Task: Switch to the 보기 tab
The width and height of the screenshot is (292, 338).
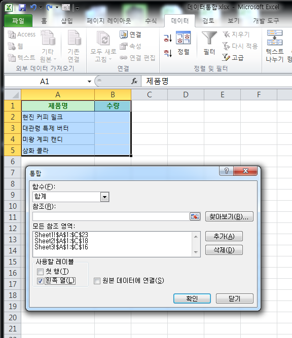Action: pos(234,21)
